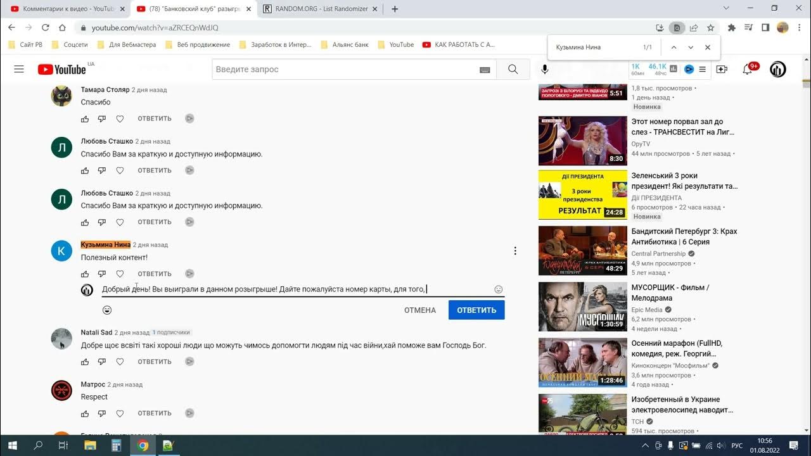Switch to Комментарии к видео tab
This screenshot has height=456, width=811.
pyautogui.click(x=68, y=9)
